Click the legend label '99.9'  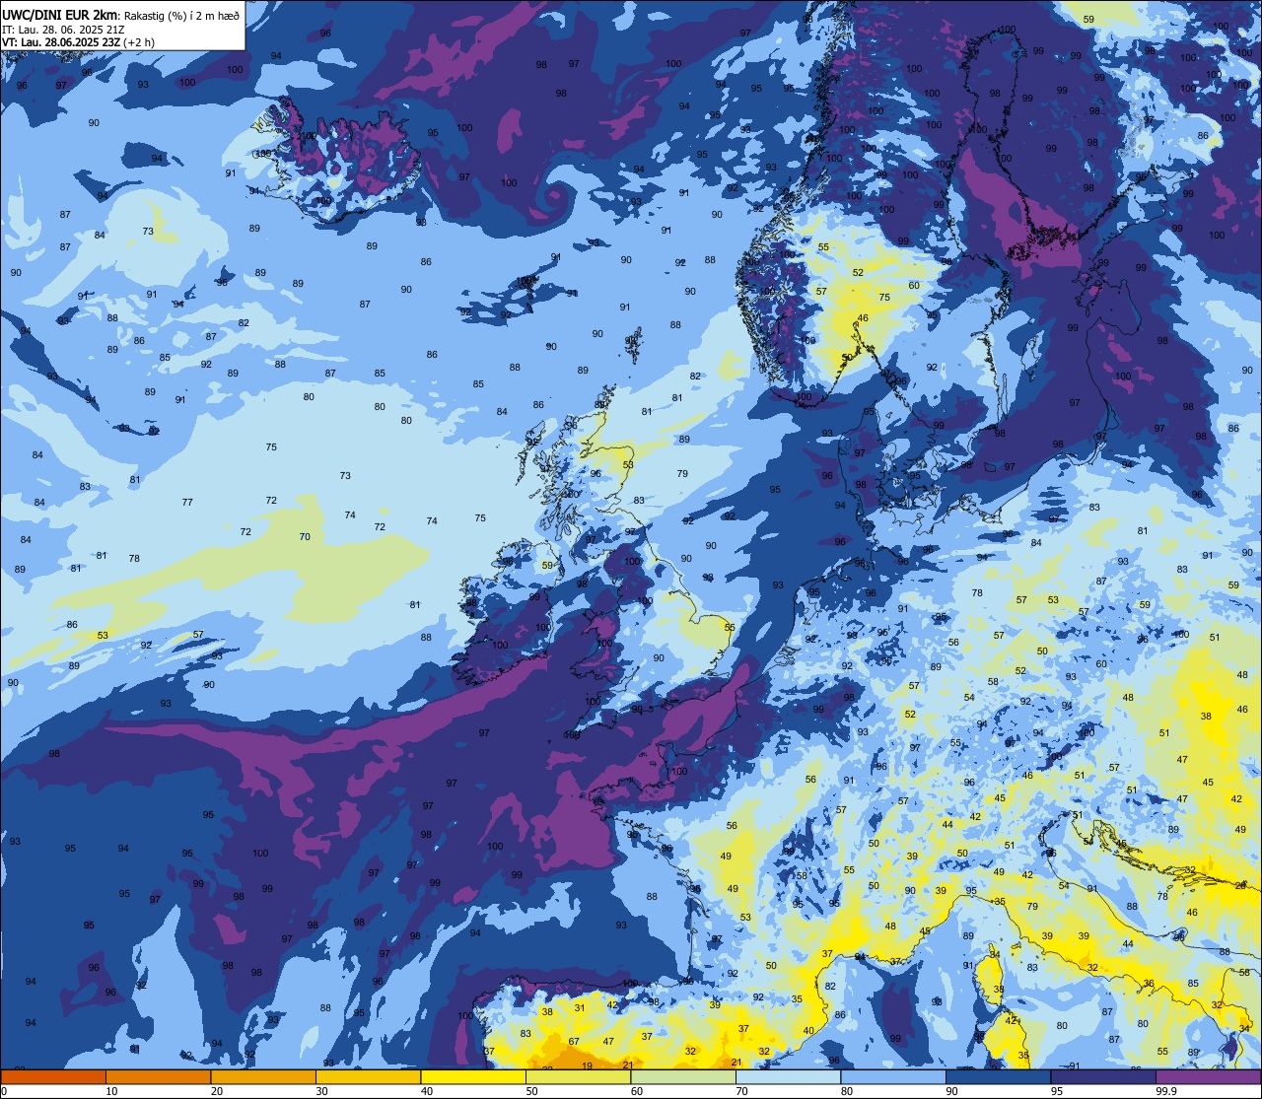(x=1165, y=1091)
